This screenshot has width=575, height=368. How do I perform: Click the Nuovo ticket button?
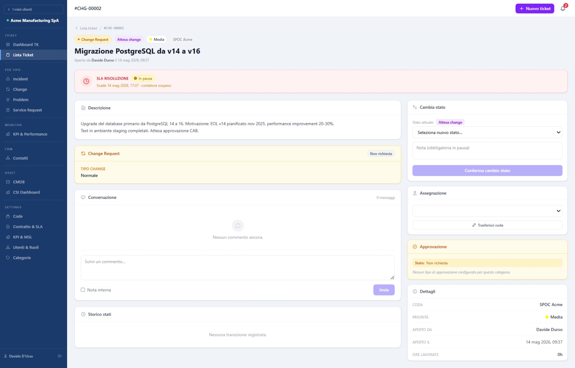click(534, 9)
